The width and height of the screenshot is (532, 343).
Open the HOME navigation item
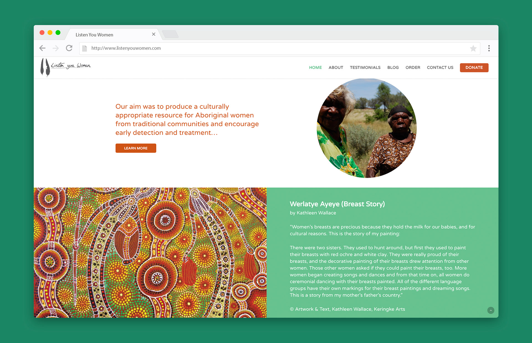315,67
